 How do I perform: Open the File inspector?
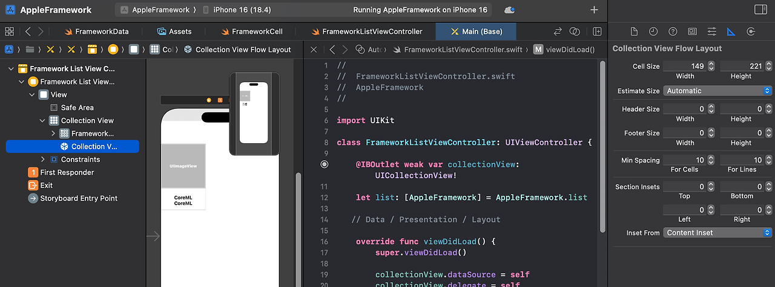(x=634, y=31)
